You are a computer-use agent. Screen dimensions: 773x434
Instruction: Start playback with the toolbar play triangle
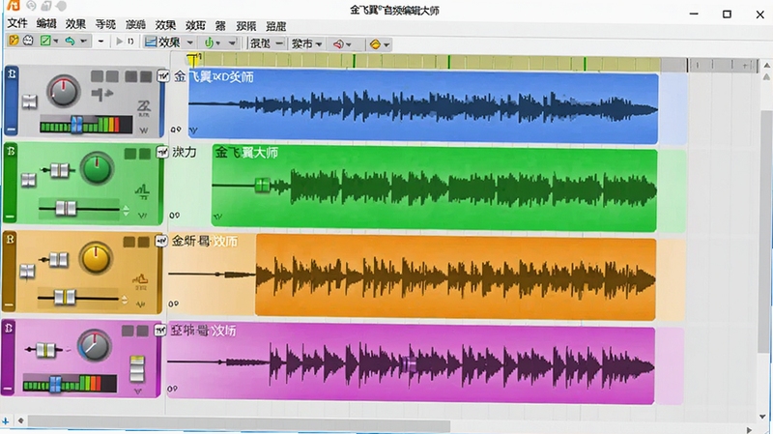(x=119, y=42)
